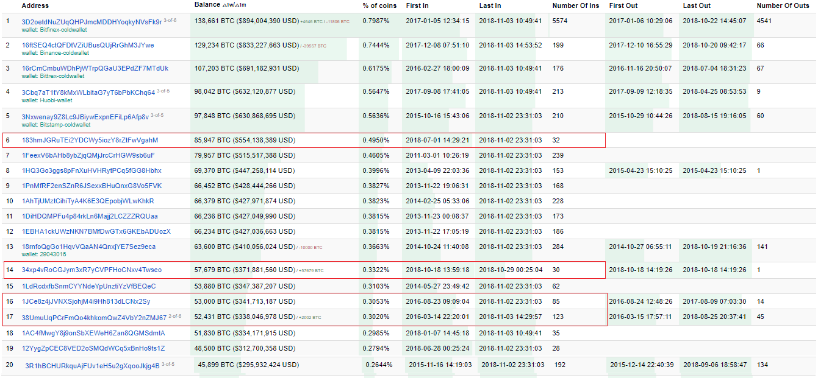Image resolution: width=818 pixels, height=378 pixels.
Task: Open address 3Cbq7aT1tY8kMxWLbitaG7yT6bPbKChq64
Action: click(88, 93)
